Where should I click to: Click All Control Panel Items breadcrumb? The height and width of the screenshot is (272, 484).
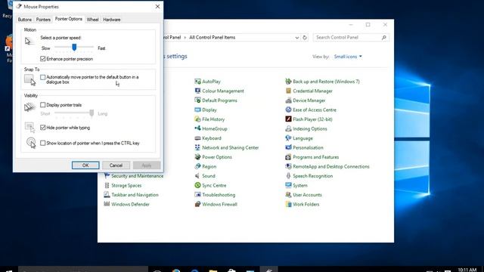[x=212, y=37]
